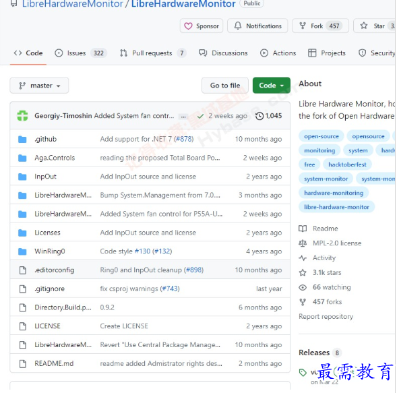
Task: Open the Notifications bell button
Action: click(257, 26)
